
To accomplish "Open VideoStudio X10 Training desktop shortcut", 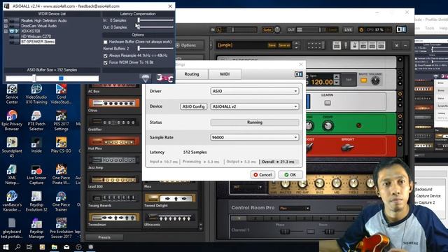I will tap(36, 94).
